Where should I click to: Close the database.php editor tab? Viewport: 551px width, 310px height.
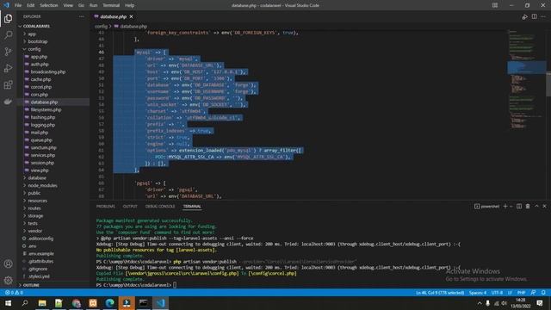click(x=131, y=16)
